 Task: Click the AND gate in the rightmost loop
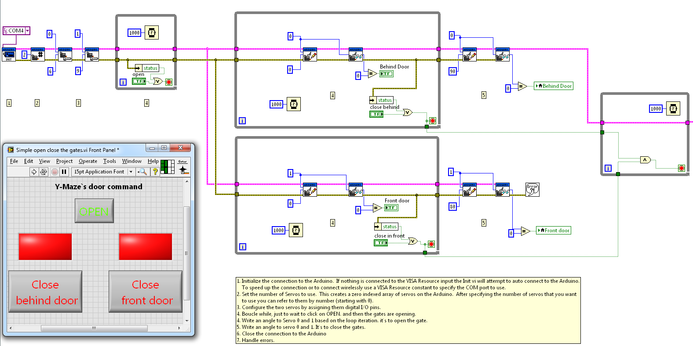(646, 160)
